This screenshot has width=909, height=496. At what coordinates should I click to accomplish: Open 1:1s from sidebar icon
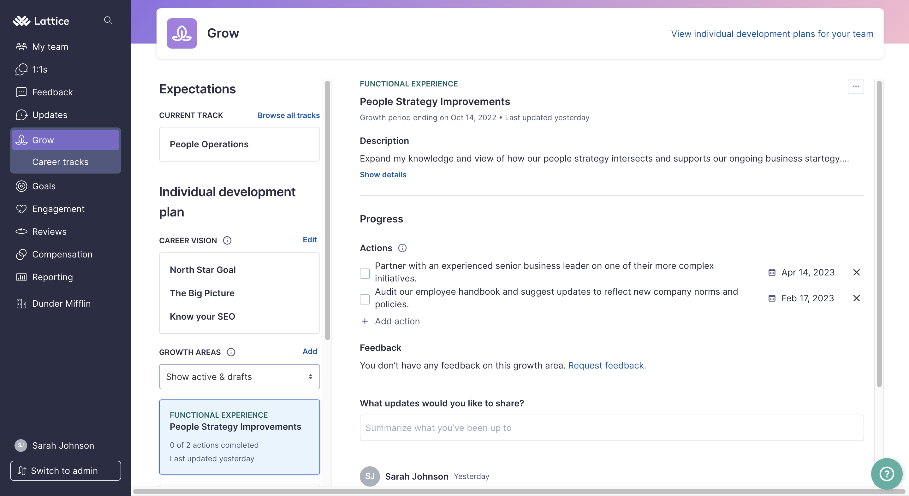point(21,69)
